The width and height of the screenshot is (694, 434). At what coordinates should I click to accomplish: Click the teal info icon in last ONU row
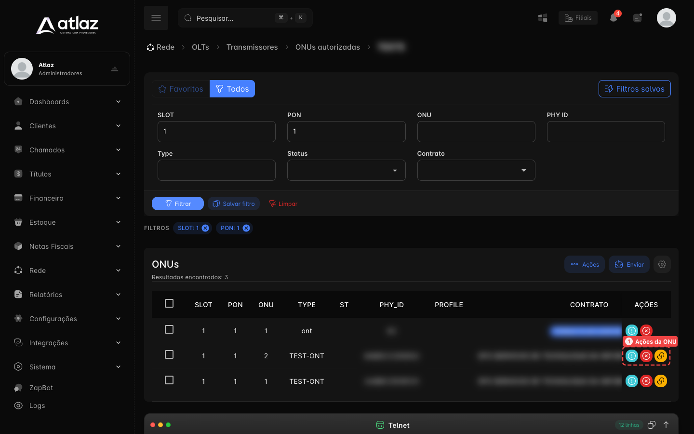click(632, 381)
